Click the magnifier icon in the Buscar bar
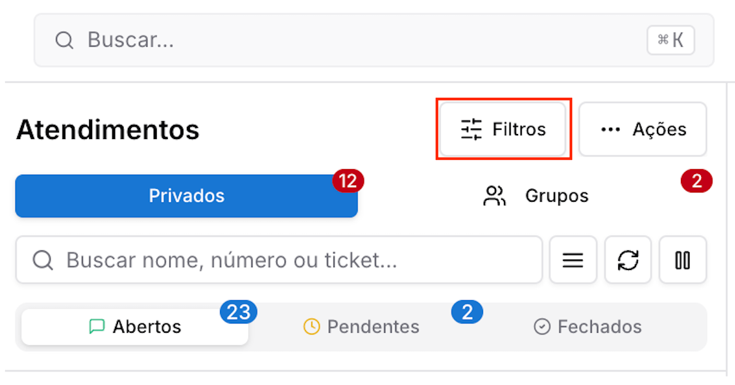 (x=64, y=41)
